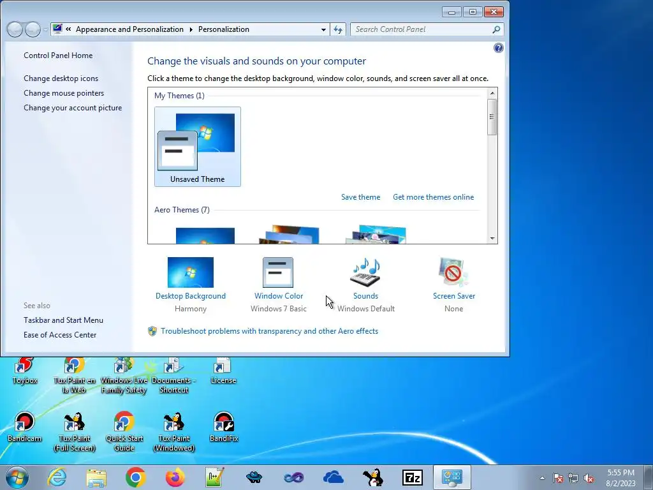This screenshot has height=490, width=653.
Task: Click the theme list scroll-down arrow
Action: coord(492,239)
